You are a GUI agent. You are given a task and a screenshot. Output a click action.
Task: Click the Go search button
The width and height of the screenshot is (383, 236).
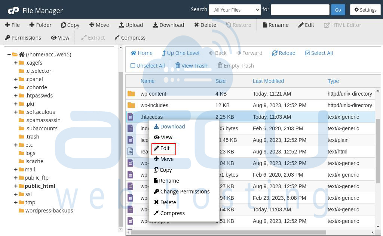click(338, 10)
